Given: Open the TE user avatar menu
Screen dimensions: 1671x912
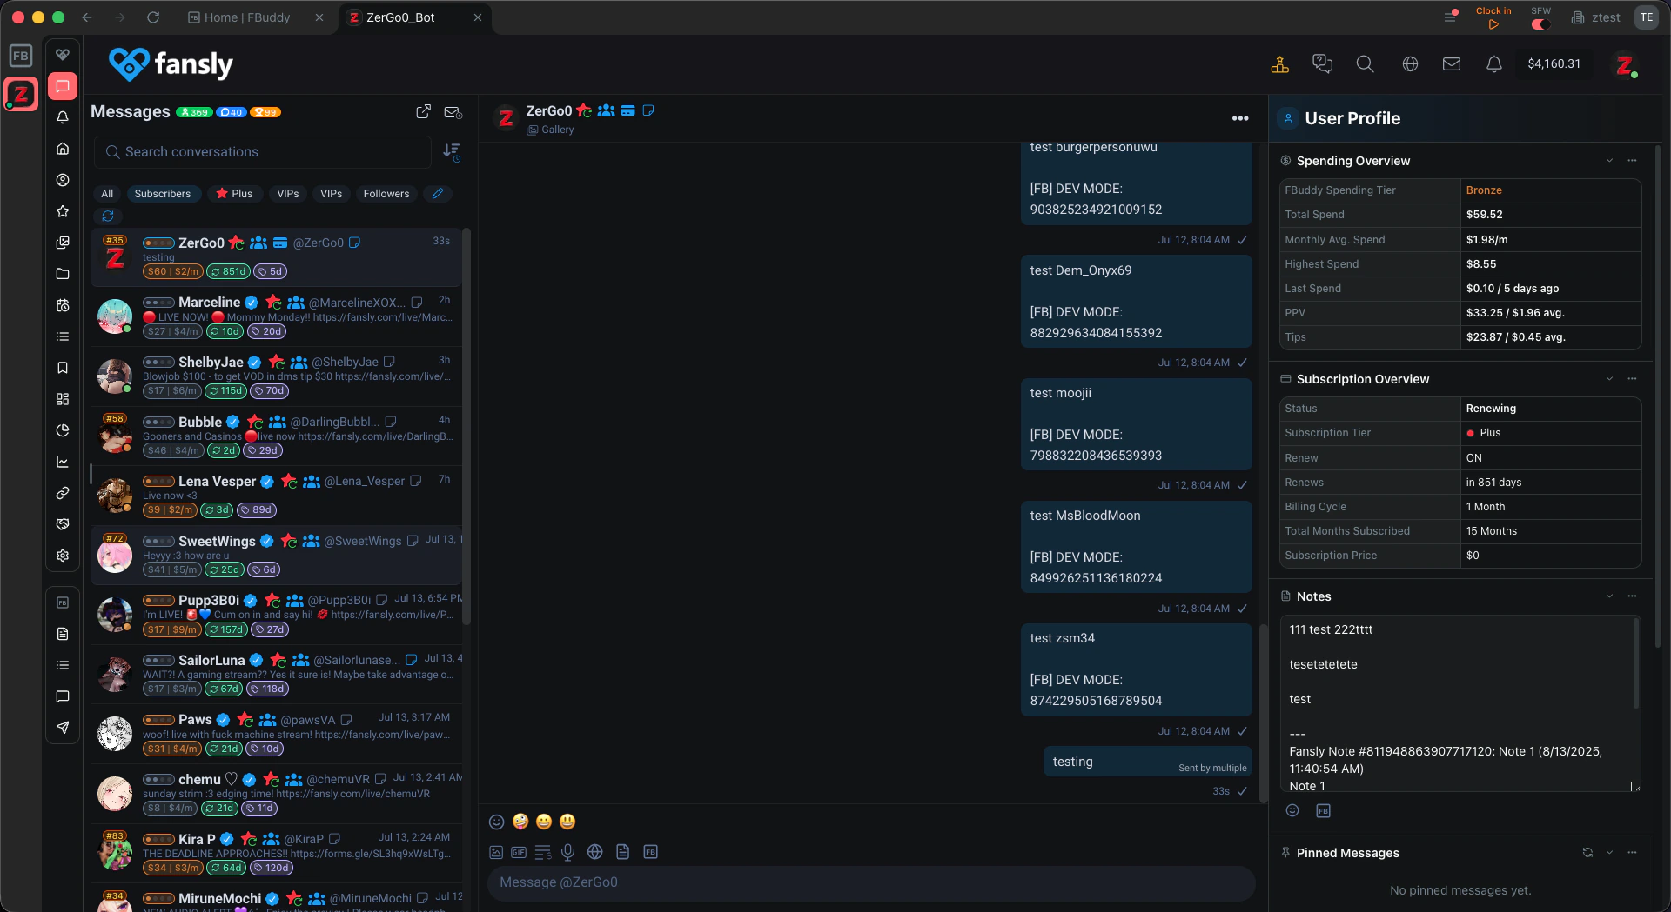Looking at the screenshot, I should (x=1646, y=17).
